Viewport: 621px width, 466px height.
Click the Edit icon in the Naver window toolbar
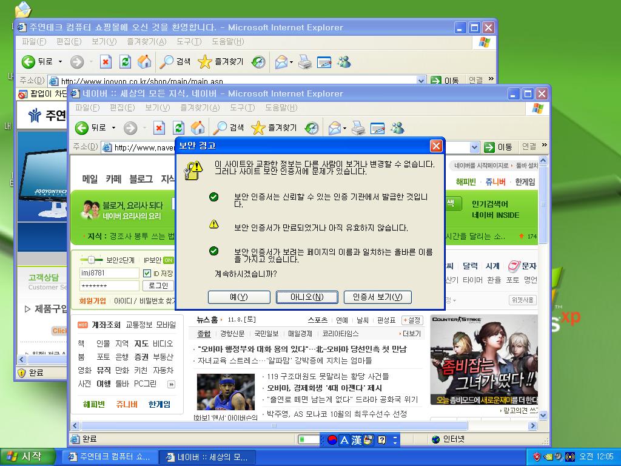377,127
